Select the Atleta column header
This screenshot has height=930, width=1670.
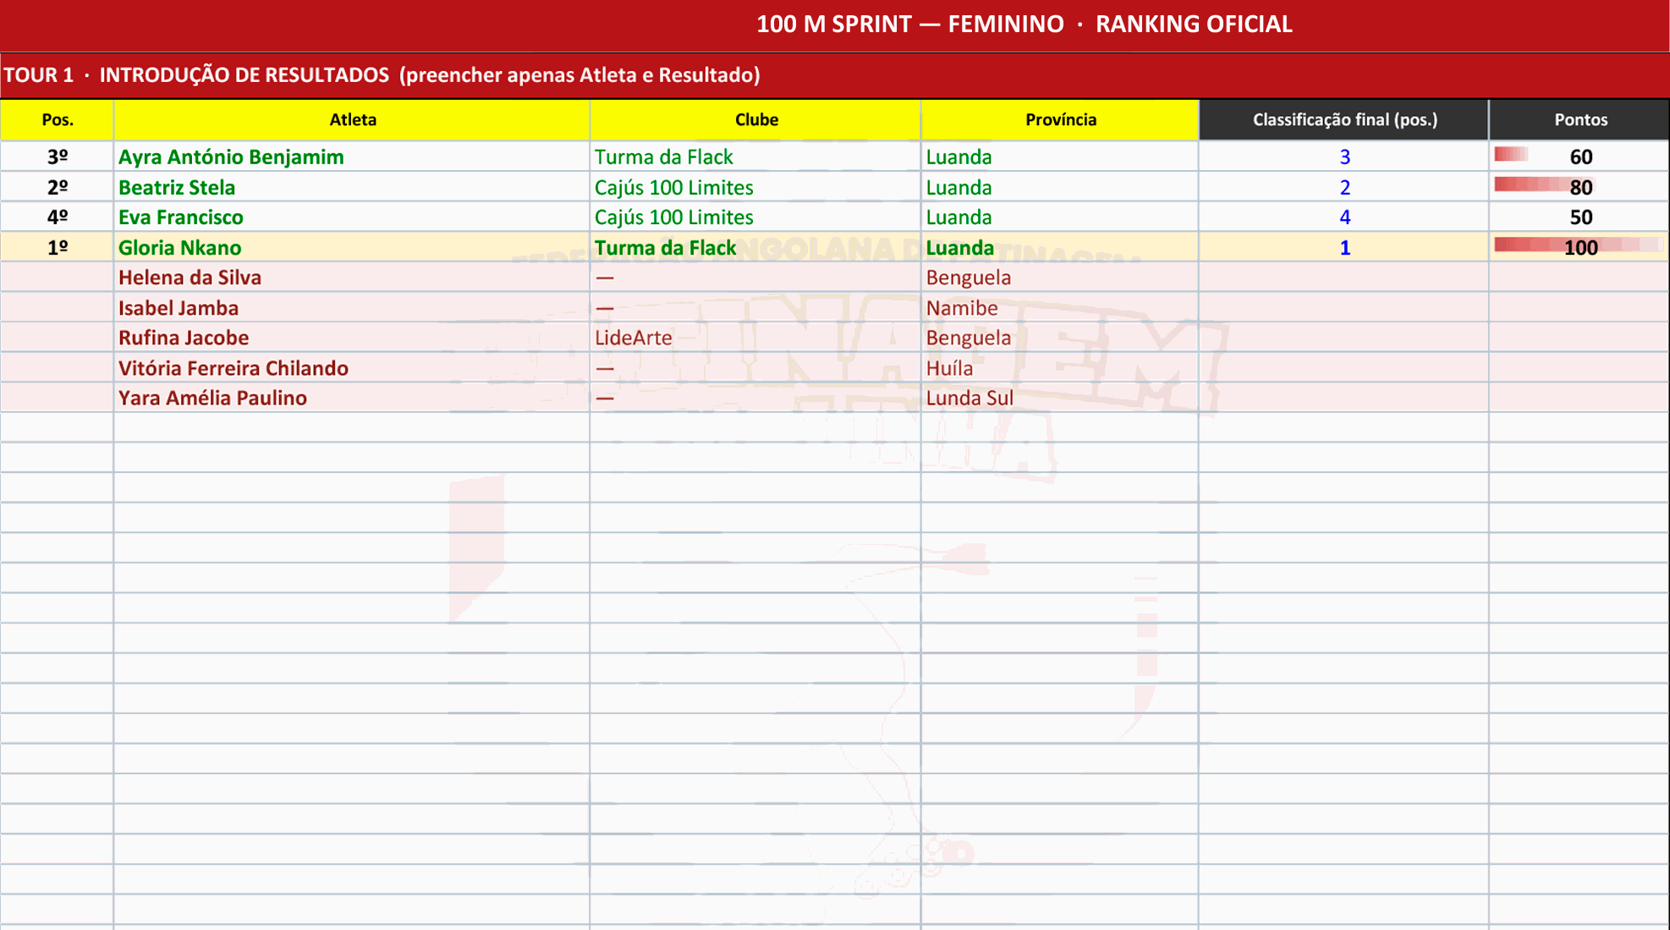click(352, 119)
